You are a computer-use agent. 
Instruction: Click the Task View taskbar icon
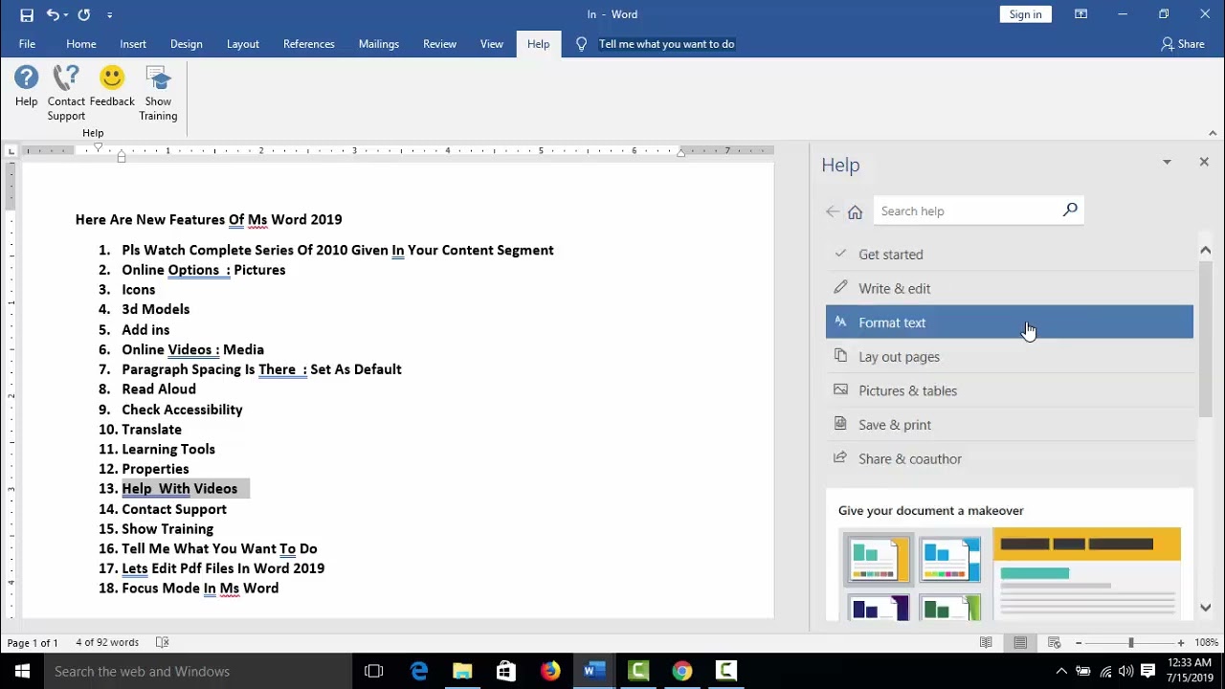click(x=374, y=671)
